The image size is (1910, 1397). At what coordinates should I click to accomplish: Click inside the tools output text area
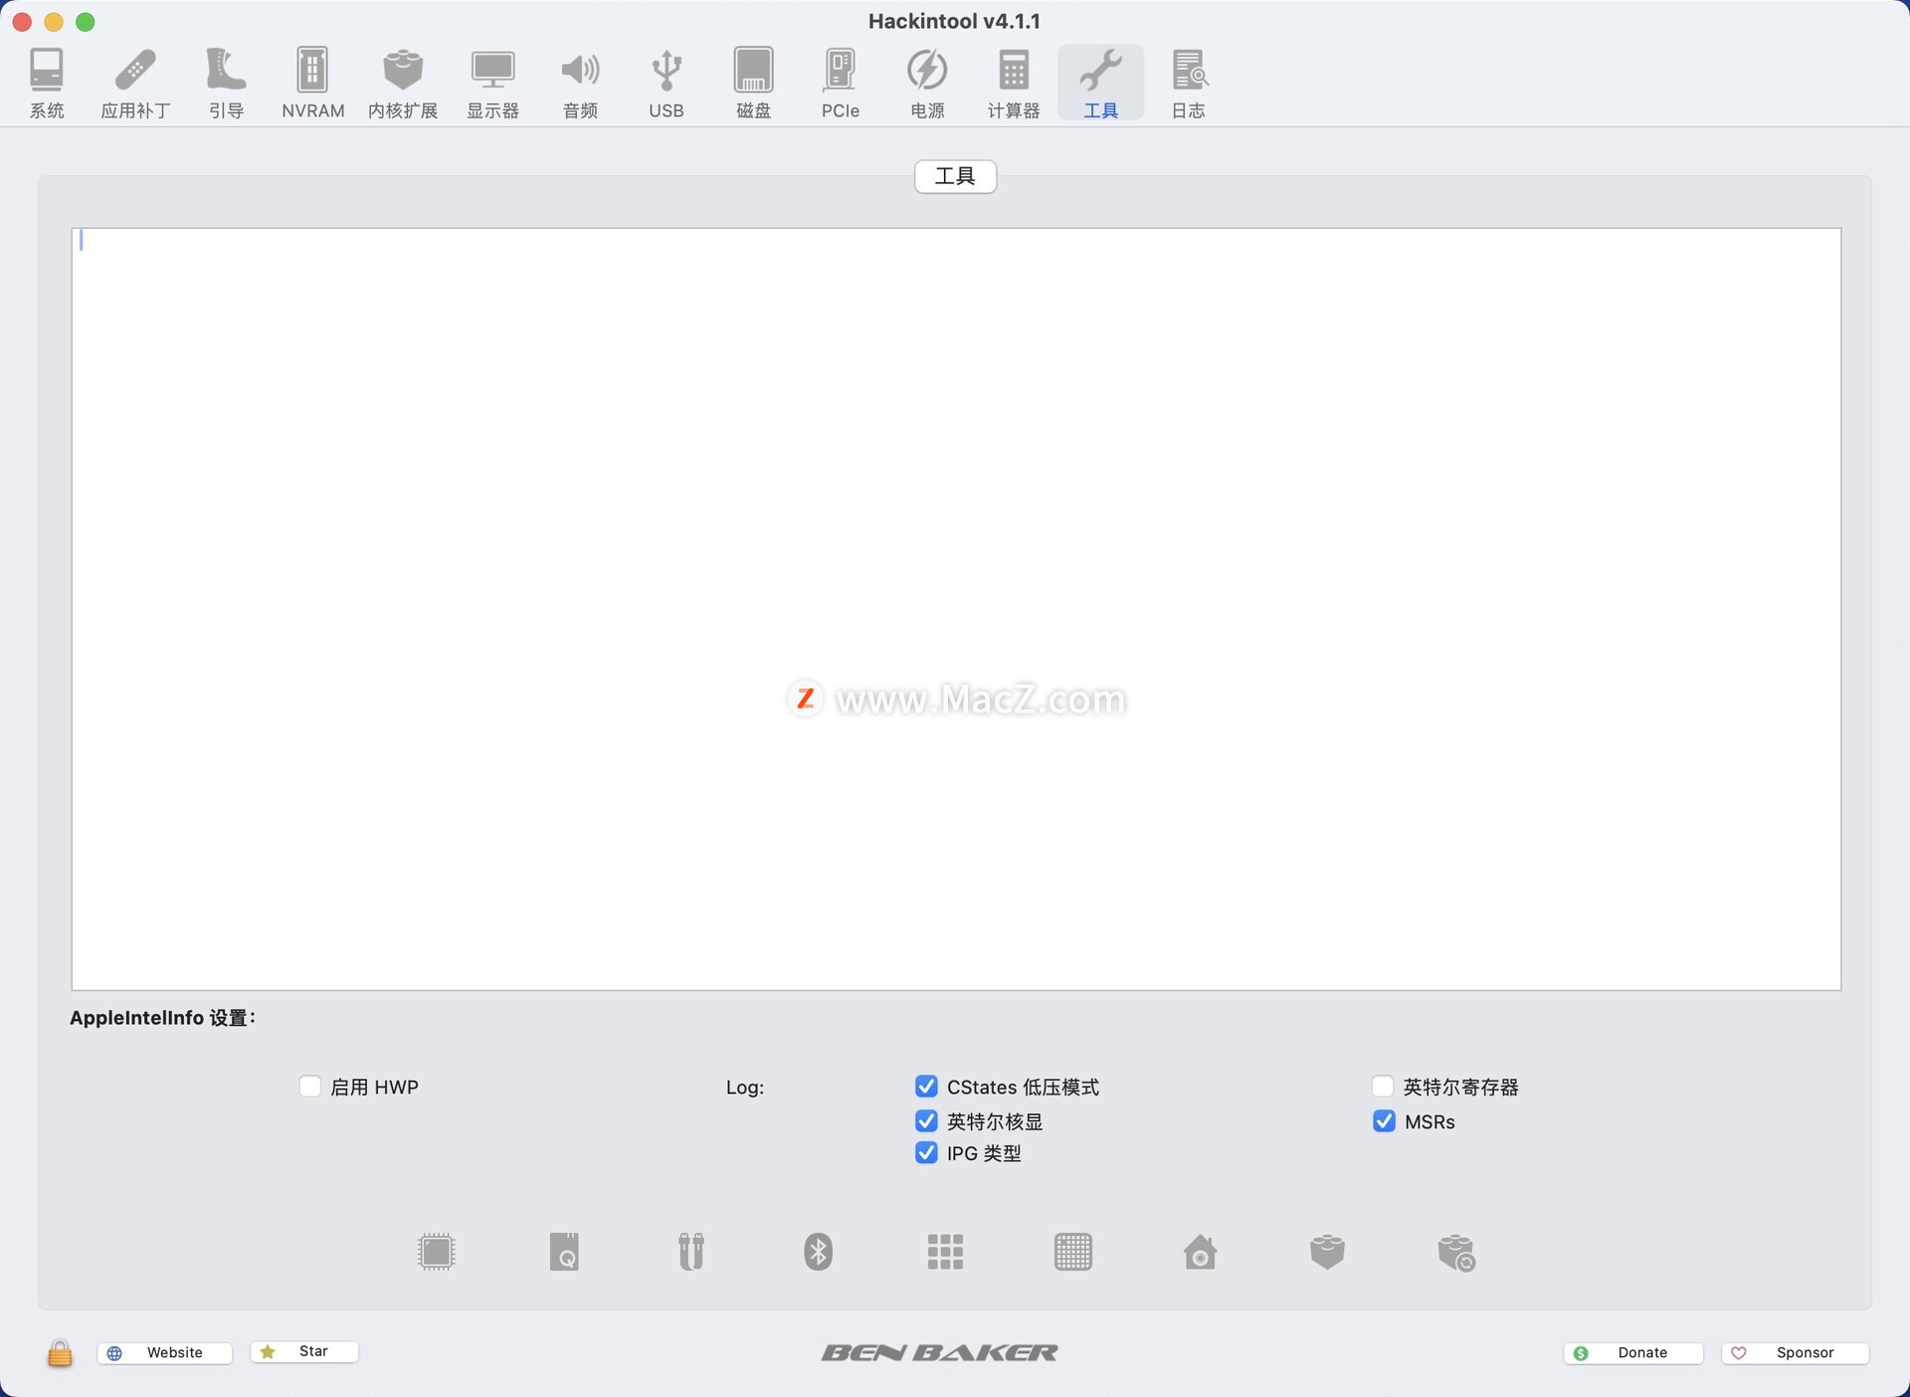tap(955, 498)
